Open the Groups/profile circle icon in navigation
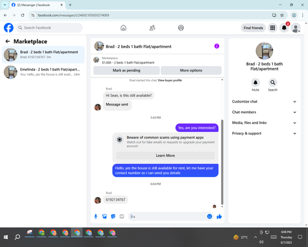Screen dimensions: 308x247 [181, 28]
